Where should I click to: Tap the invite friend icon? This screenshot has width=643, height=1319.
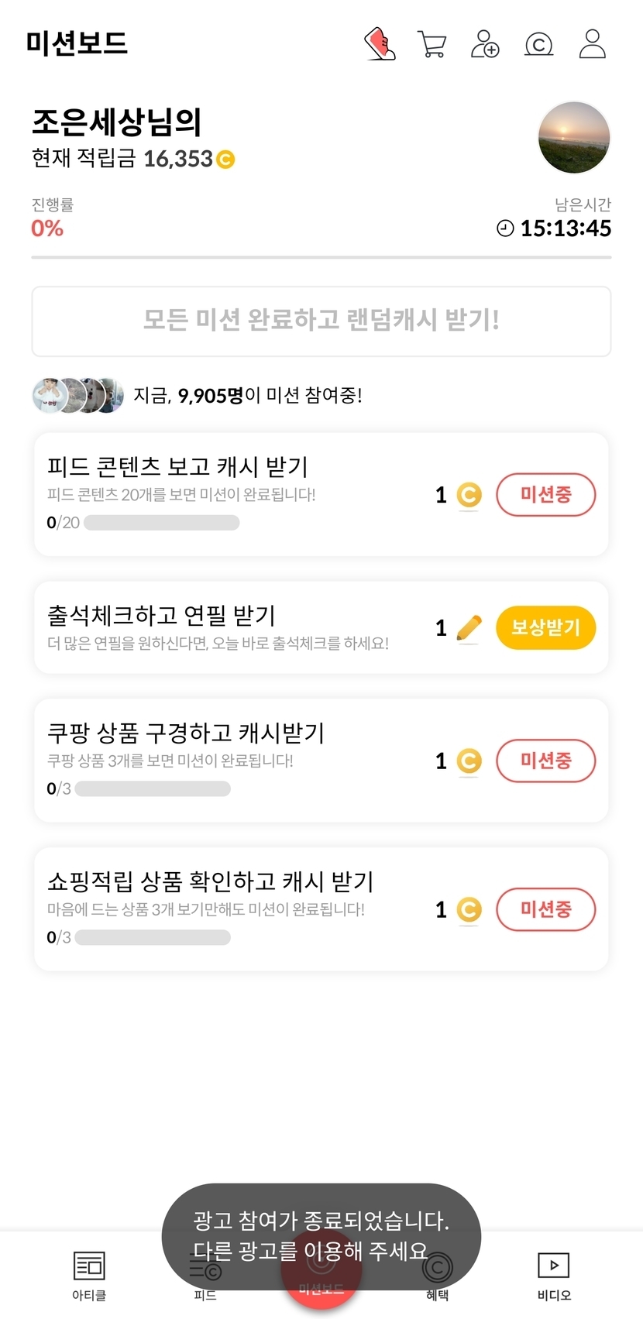[485, 44]
